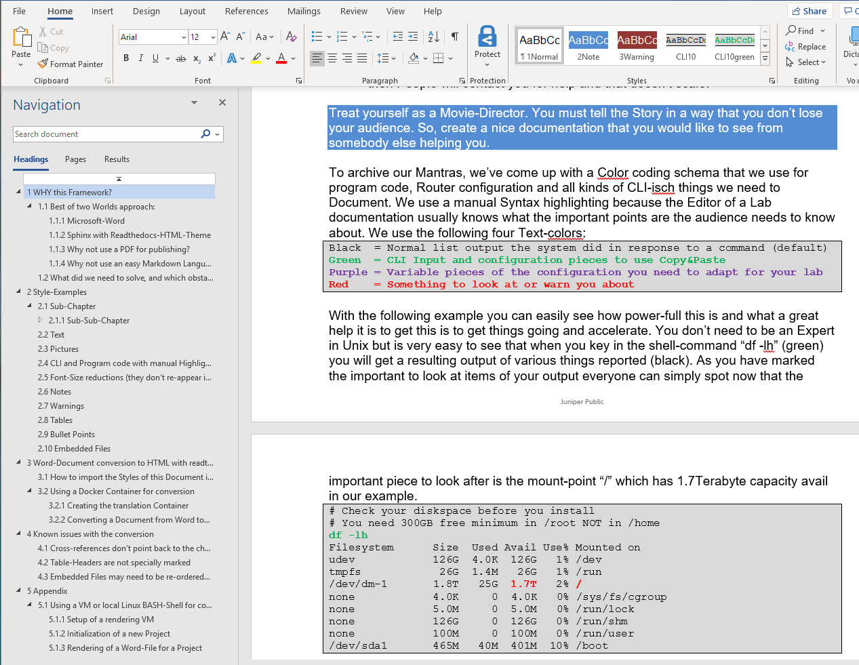The image size is (859, 665).
Task: Open the Review ribbon tab
Action: click(x=354, y=11)
